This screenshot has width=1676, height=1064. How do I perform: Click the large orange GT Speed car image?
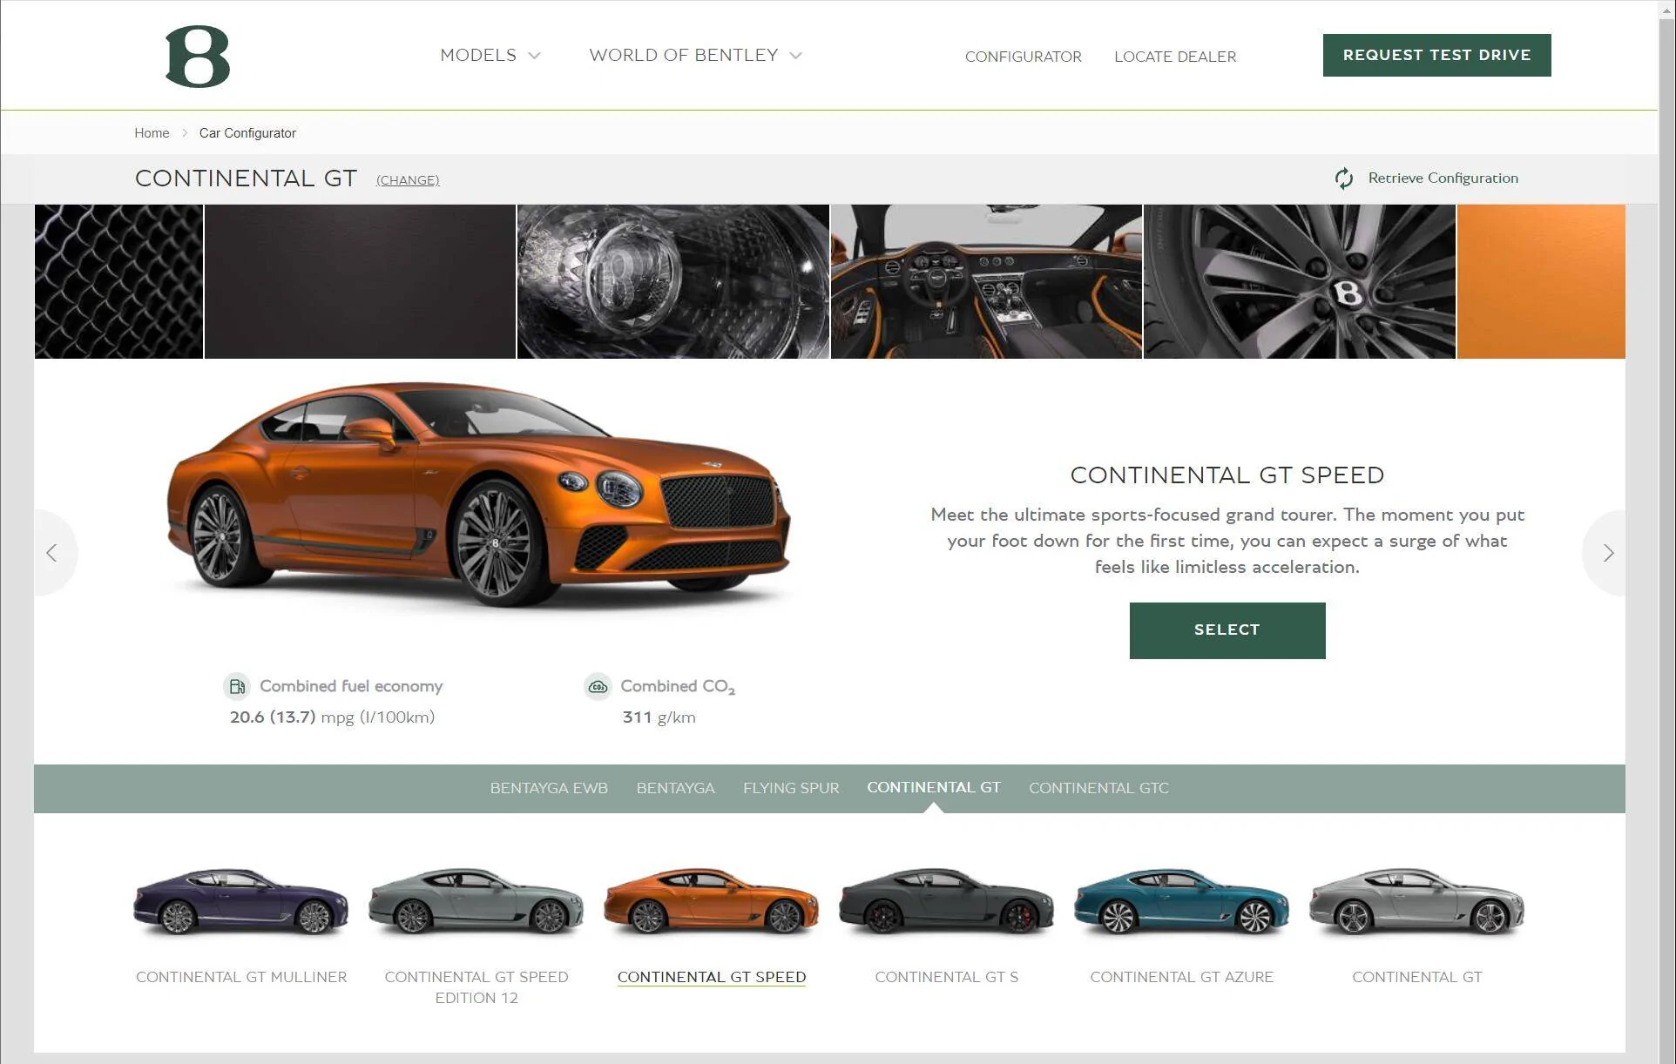coord(479,495)
